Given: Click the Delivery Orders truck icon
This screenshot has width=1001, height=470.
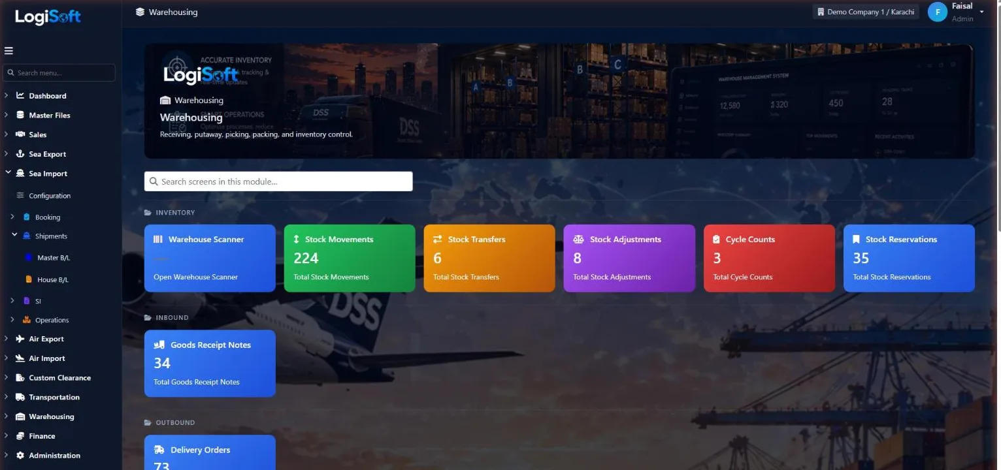Looking at the screenshot, I should [x=159, y=450].
